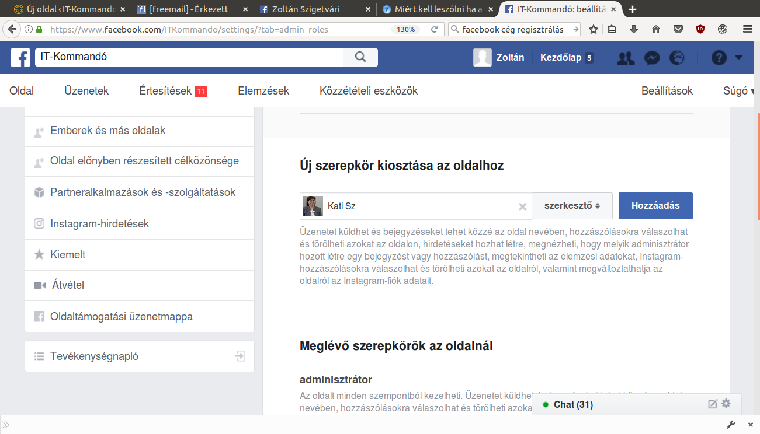
Task: Click the Átvétel video camera icon
Action: [40, 285]
